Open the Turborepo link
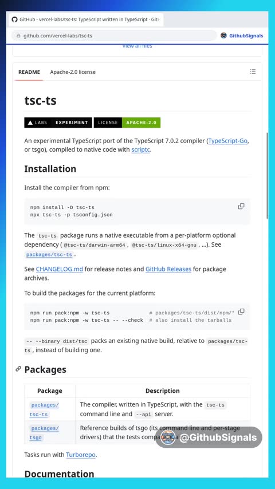Image resolution: width=275 pixels, height=489 pixels. [81, 455]
